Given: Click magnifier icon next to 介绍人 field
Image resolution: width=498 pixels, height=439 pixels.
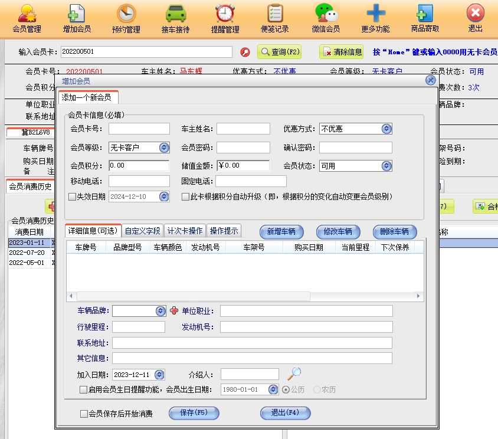Looking at the screenshot, I should pyautogui.click(x=294, y=374).
